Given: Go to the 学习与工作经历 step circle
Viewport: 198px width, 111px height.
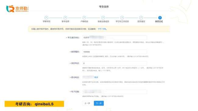Looking at the screenshot, I should coord(122,18).
